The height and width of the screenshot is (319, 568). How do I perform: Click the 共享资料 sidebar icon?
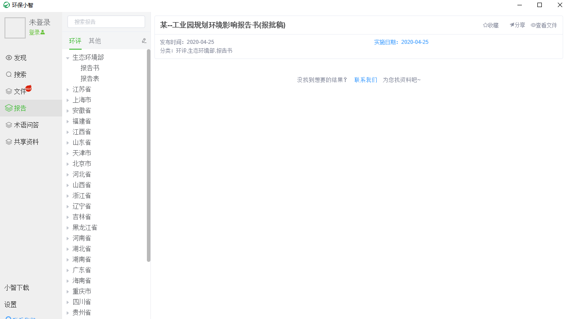coord(8,141)
